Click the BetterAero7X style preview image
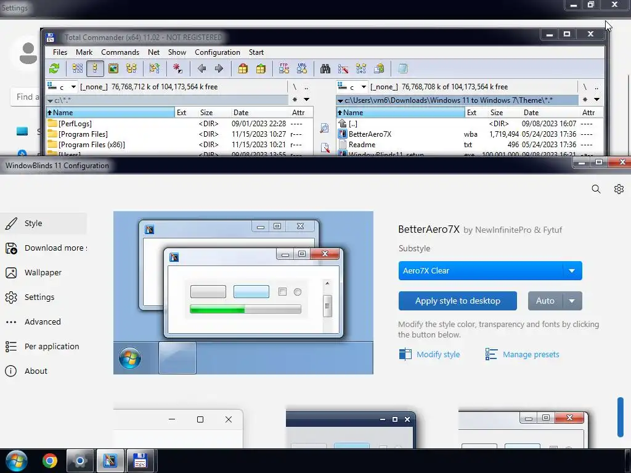The height and width of the screenshot is (473, 631). point(243,293)
